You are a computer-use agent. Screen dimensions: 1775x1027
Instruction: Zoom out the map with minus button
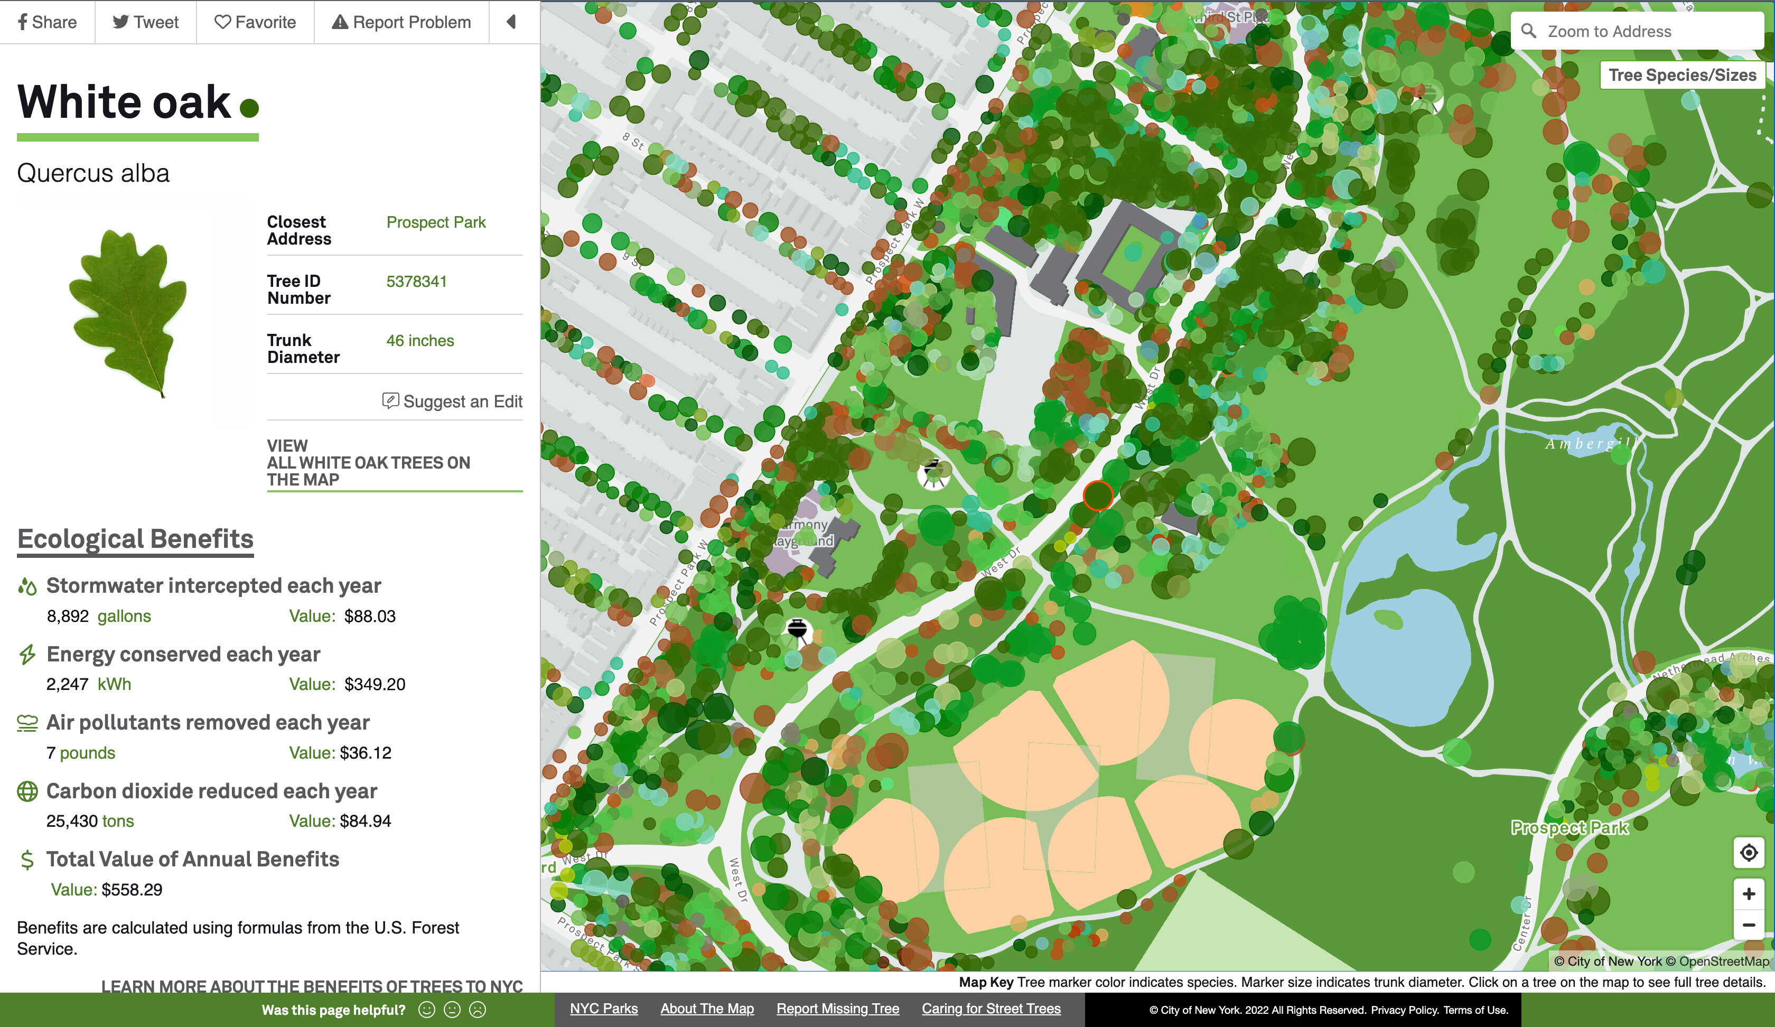click(x=1748, y=925)
